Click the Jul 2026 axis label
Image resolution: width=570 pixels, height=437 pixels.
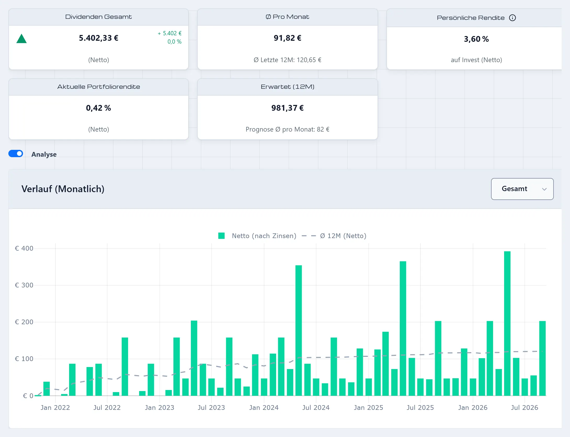525,408
